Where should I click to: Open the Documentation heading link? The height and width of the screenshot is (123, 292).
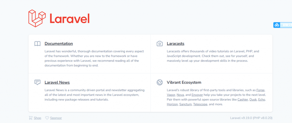point(59,44)
